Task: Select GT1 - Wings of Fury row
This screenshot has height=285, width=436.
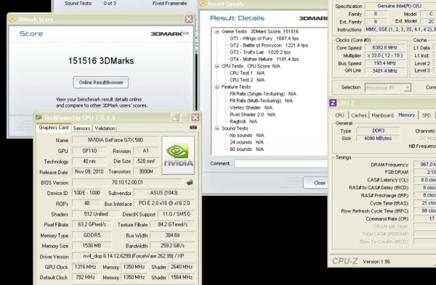Action: point(265,38)
